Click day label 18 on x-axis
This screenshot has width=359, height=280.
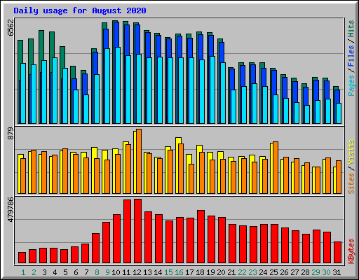tap(200, 272)
